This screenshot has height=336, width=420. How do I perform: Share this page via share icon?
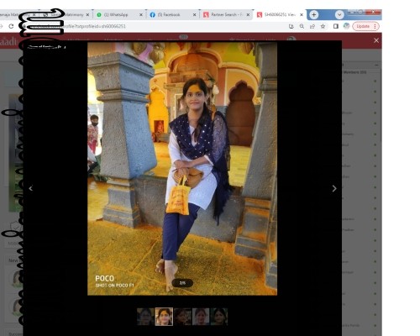point(312,26)
